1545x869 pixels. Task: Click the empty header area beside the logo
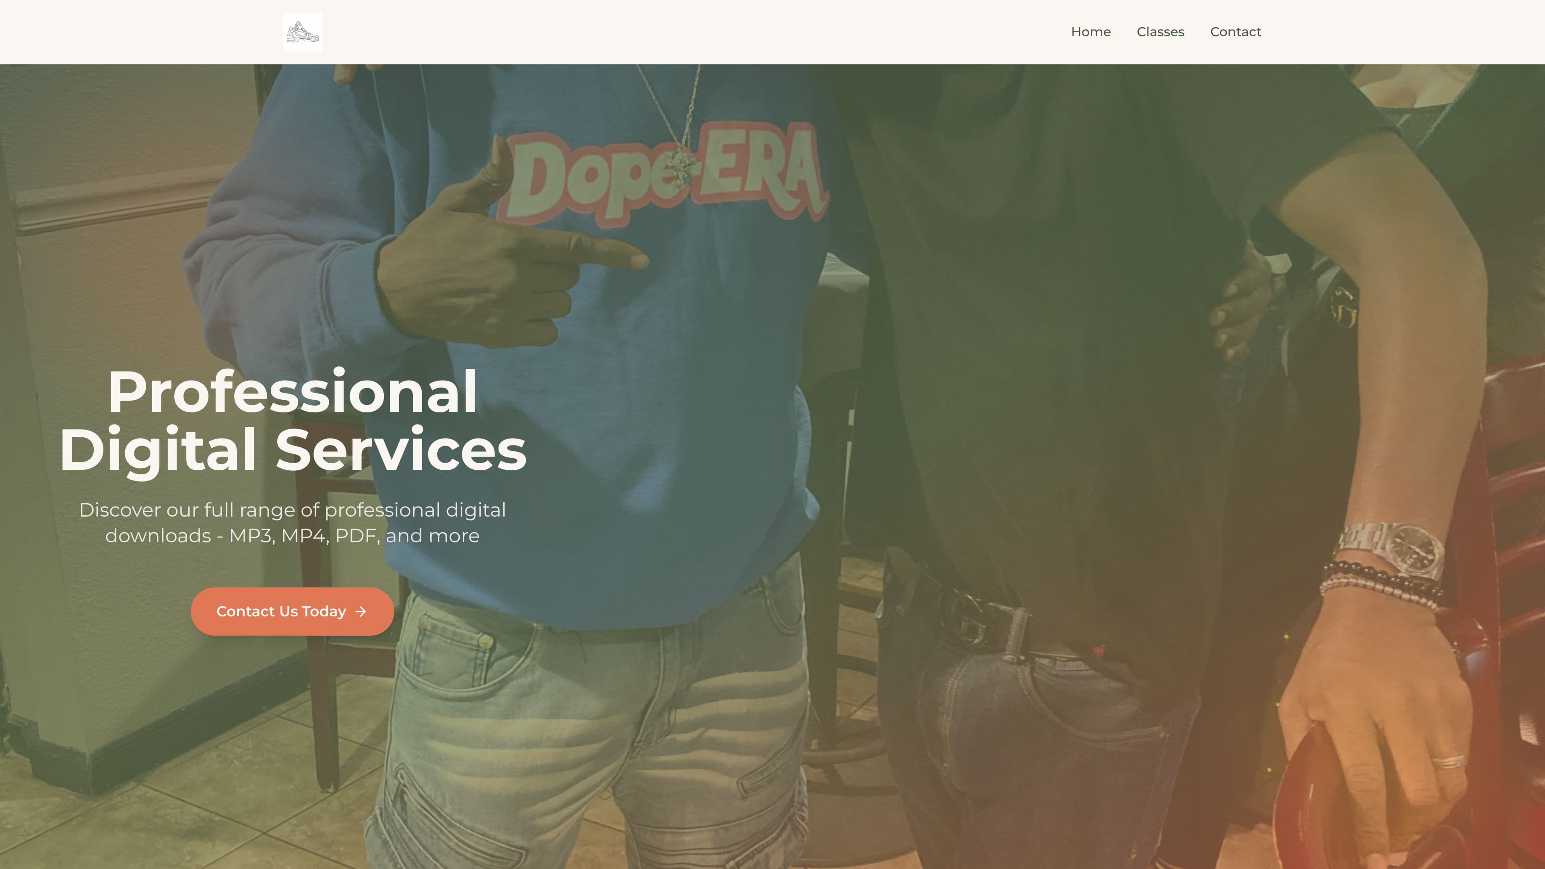click(690, 32)
